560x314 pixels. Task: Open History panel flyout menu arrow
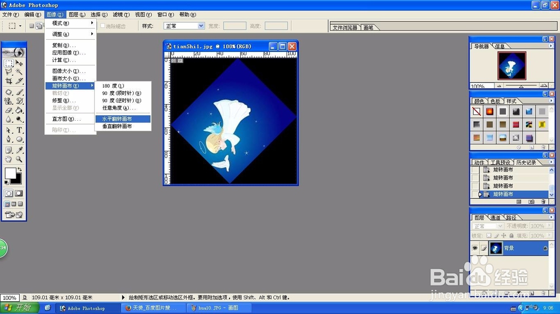(x=550, y=162)
